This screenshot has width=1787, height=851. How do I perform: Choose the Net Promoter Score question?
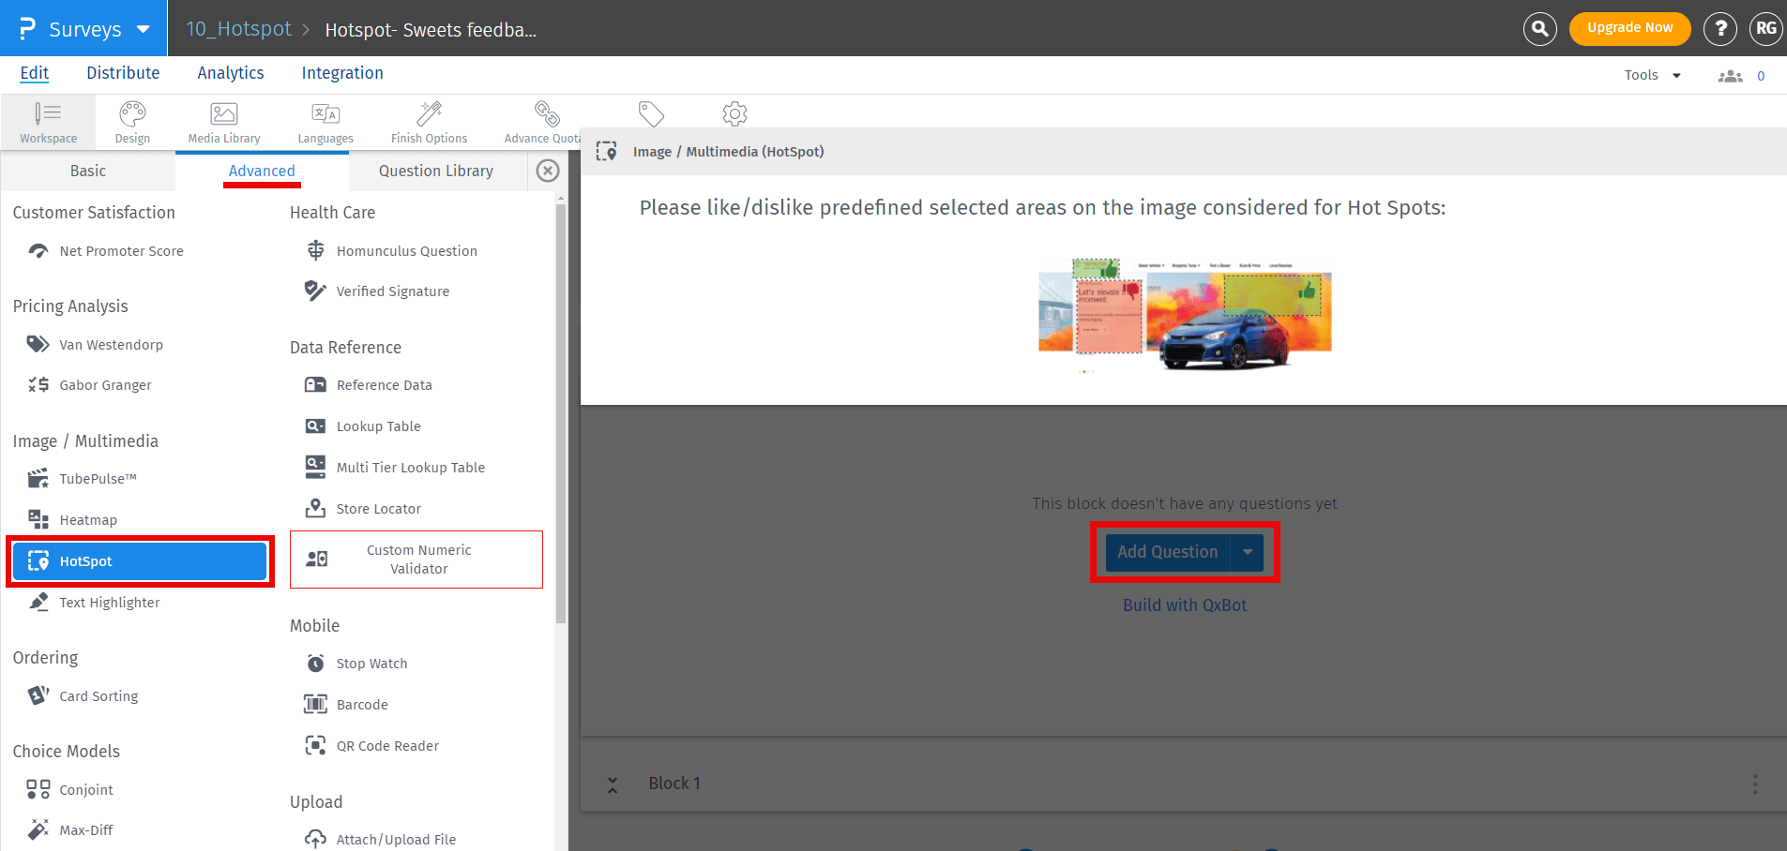tap(121, 250)
